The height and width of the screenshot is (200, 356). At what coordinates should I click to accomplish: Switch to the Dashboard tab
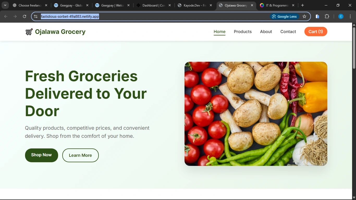154,5
